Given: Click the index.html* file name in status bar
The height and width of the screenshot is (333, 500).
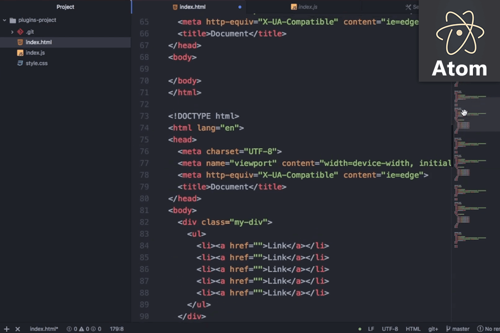Looking at the screenshot, I should (44, 329).
